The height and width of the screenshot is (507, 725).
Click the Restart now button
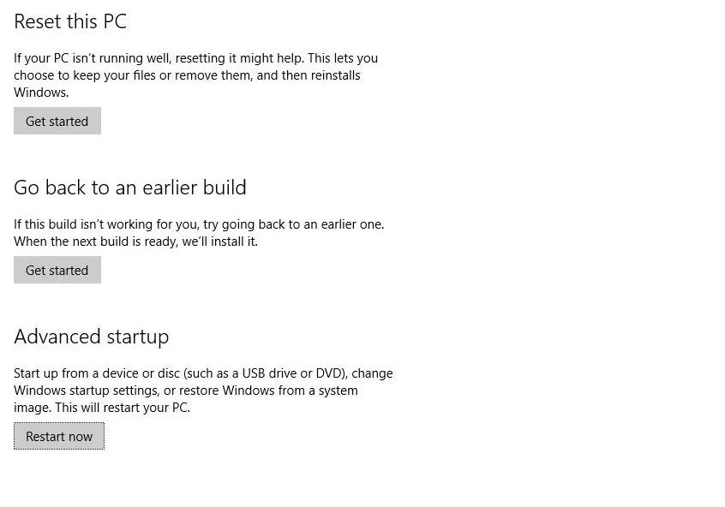(59, 436)
